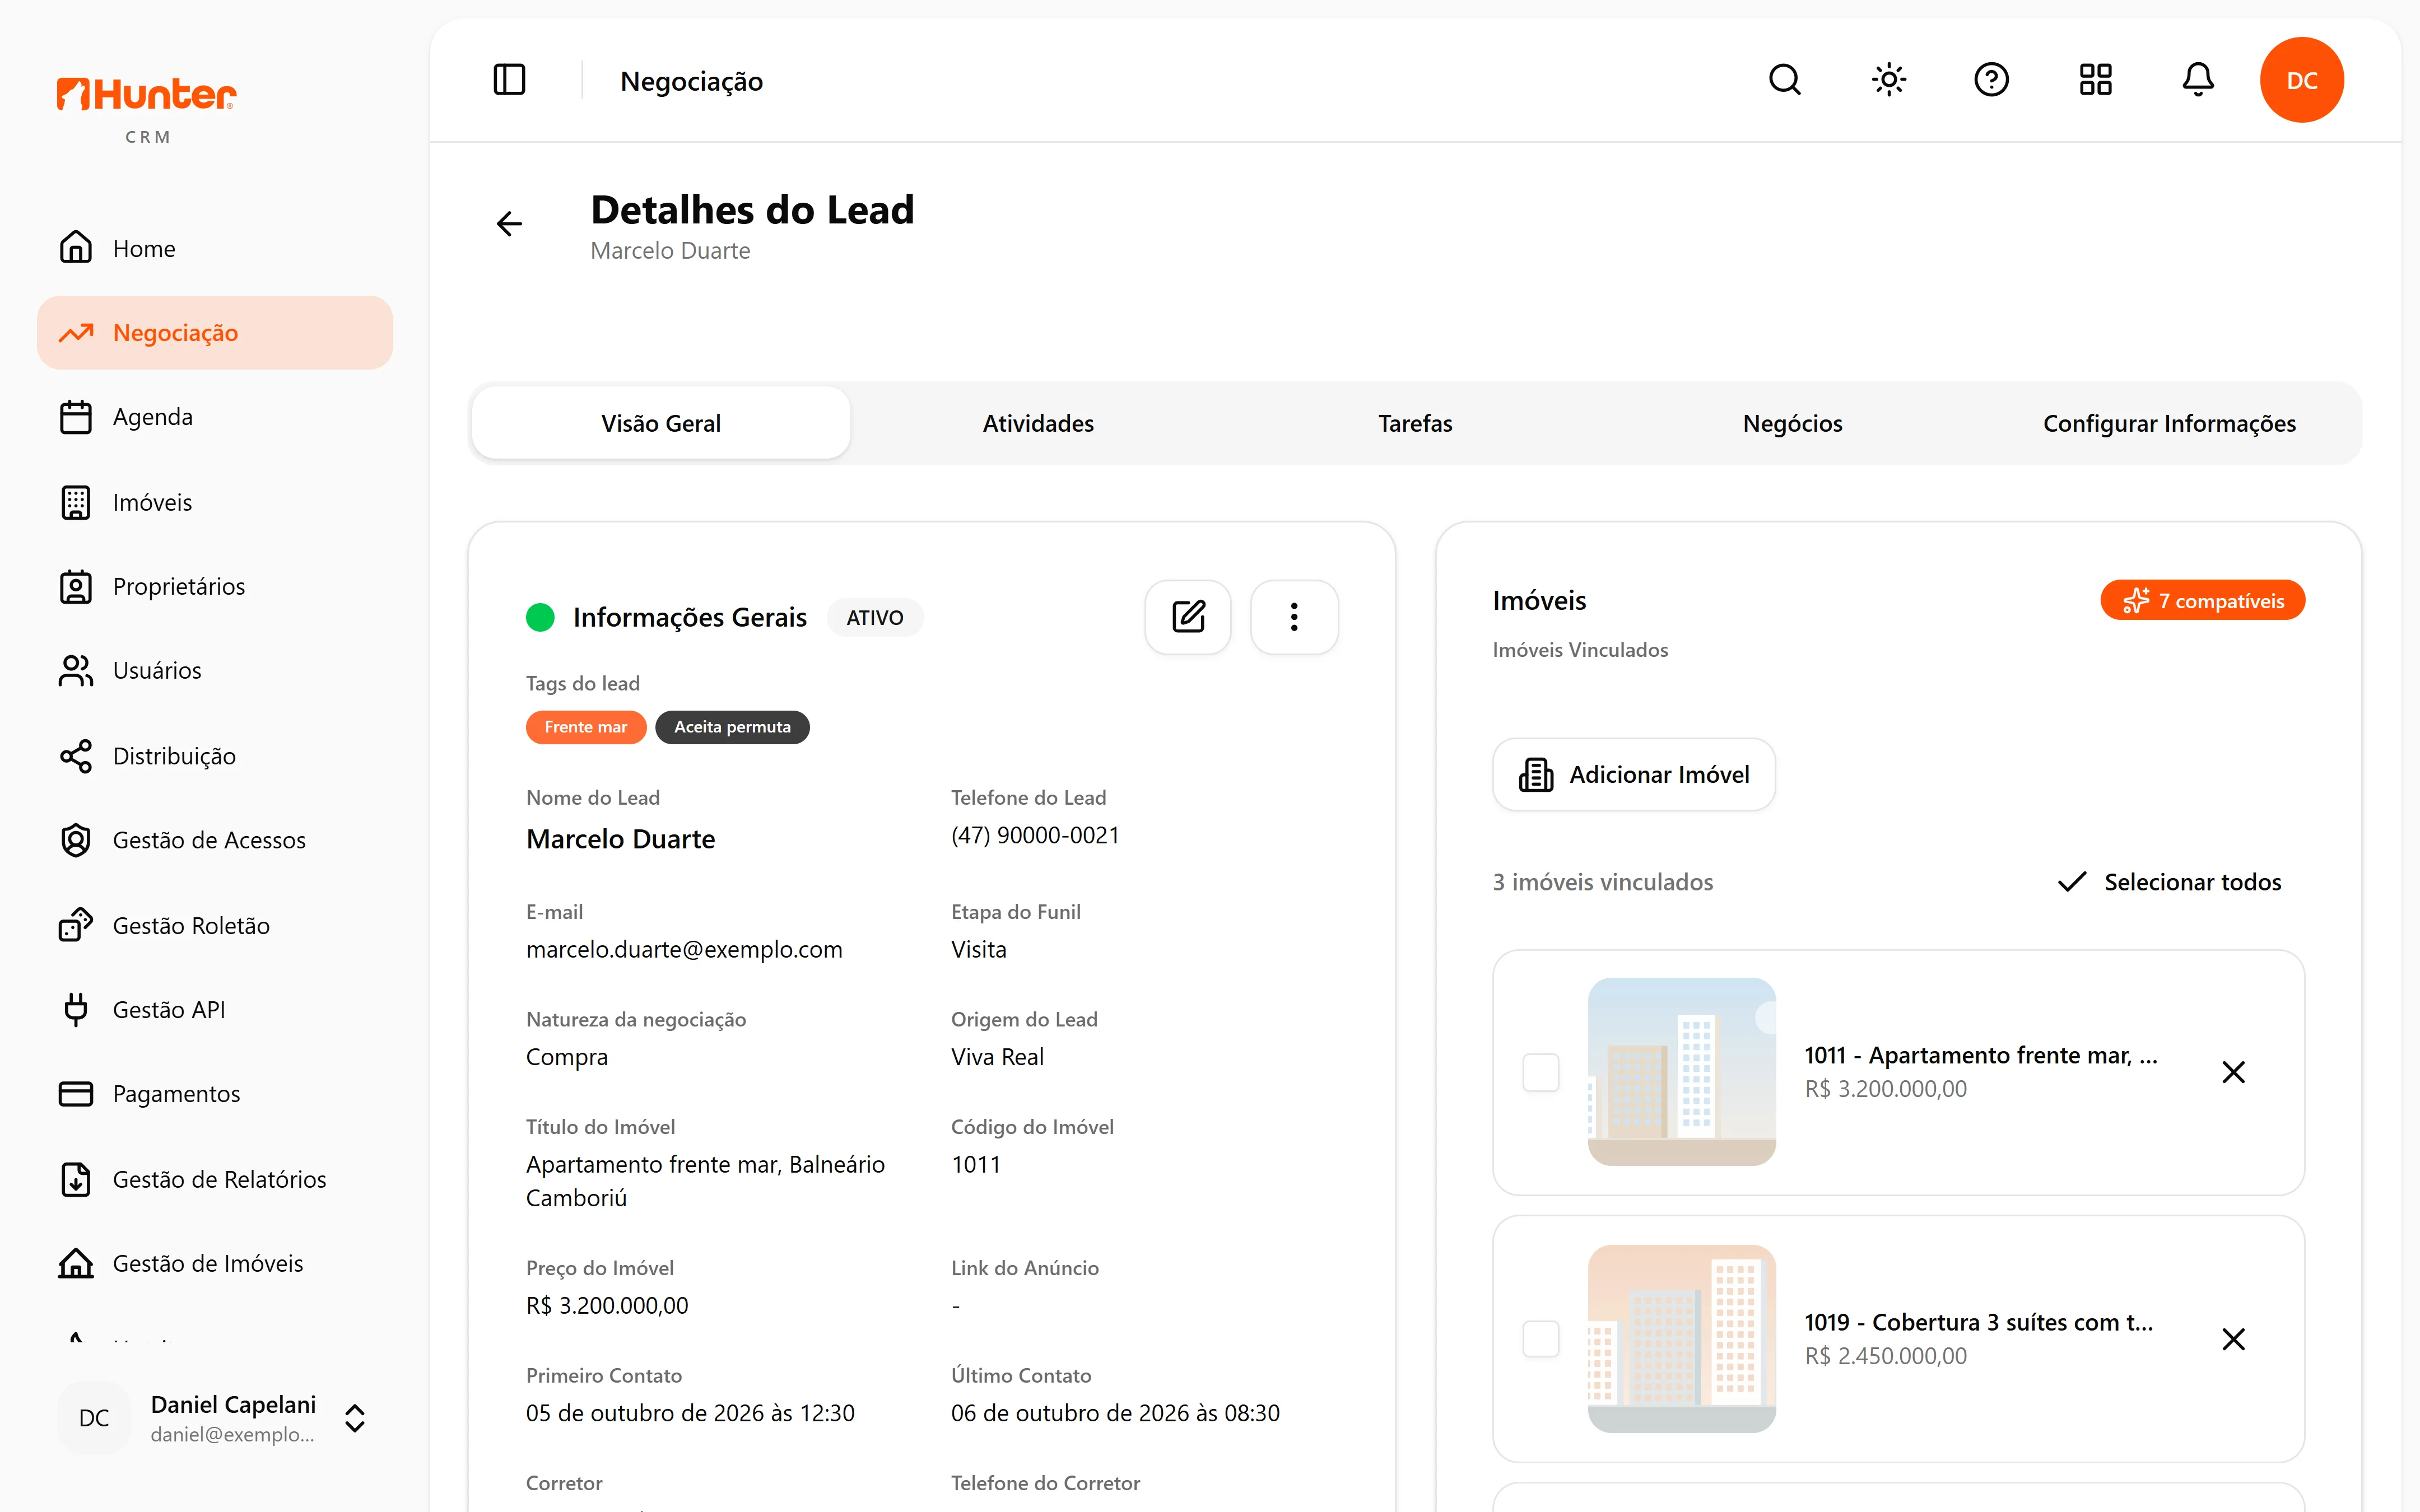
Task: Expand the Daniel Capelani user switcher
Action: pos(215,1418)
